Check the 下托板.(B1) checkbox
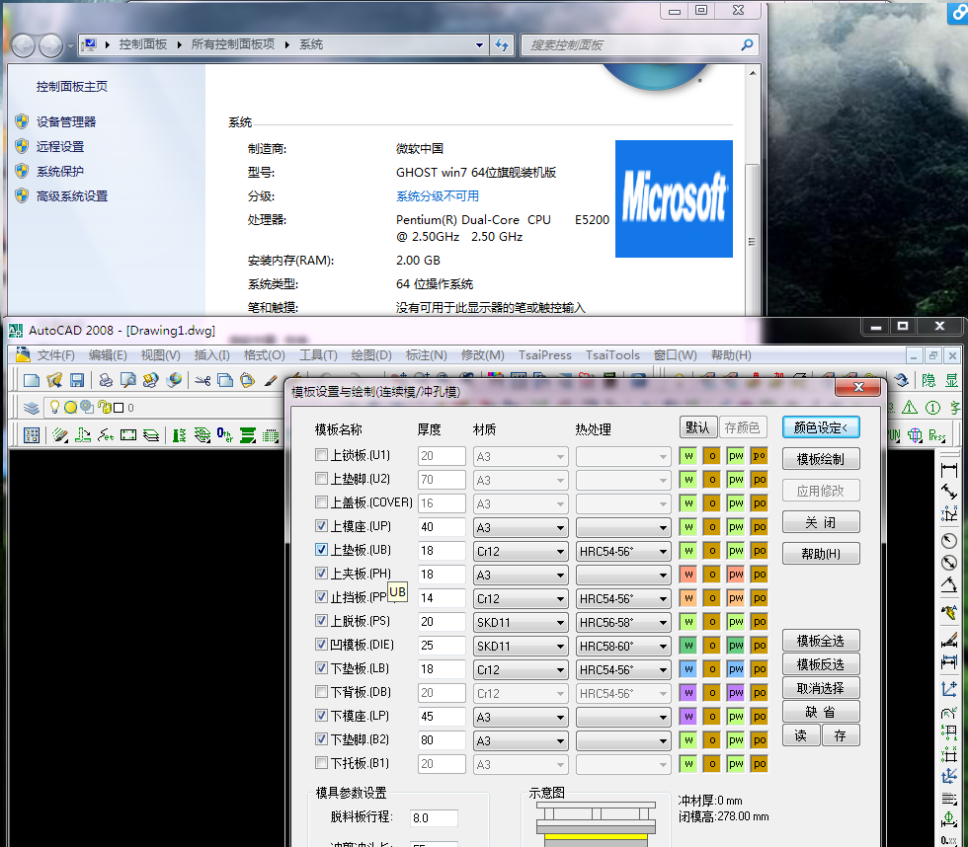The image size is (968, 847). 321,763
